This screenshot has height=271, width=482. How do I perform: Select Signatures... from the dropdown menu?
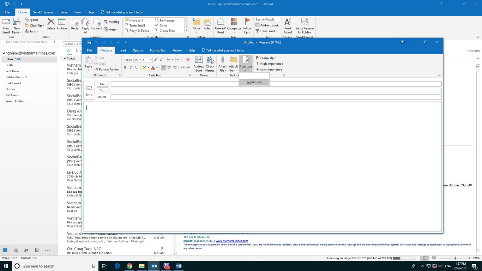coord(255,82)
